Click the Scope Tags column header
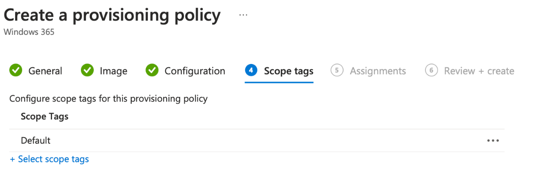 [x=45, y=117]
